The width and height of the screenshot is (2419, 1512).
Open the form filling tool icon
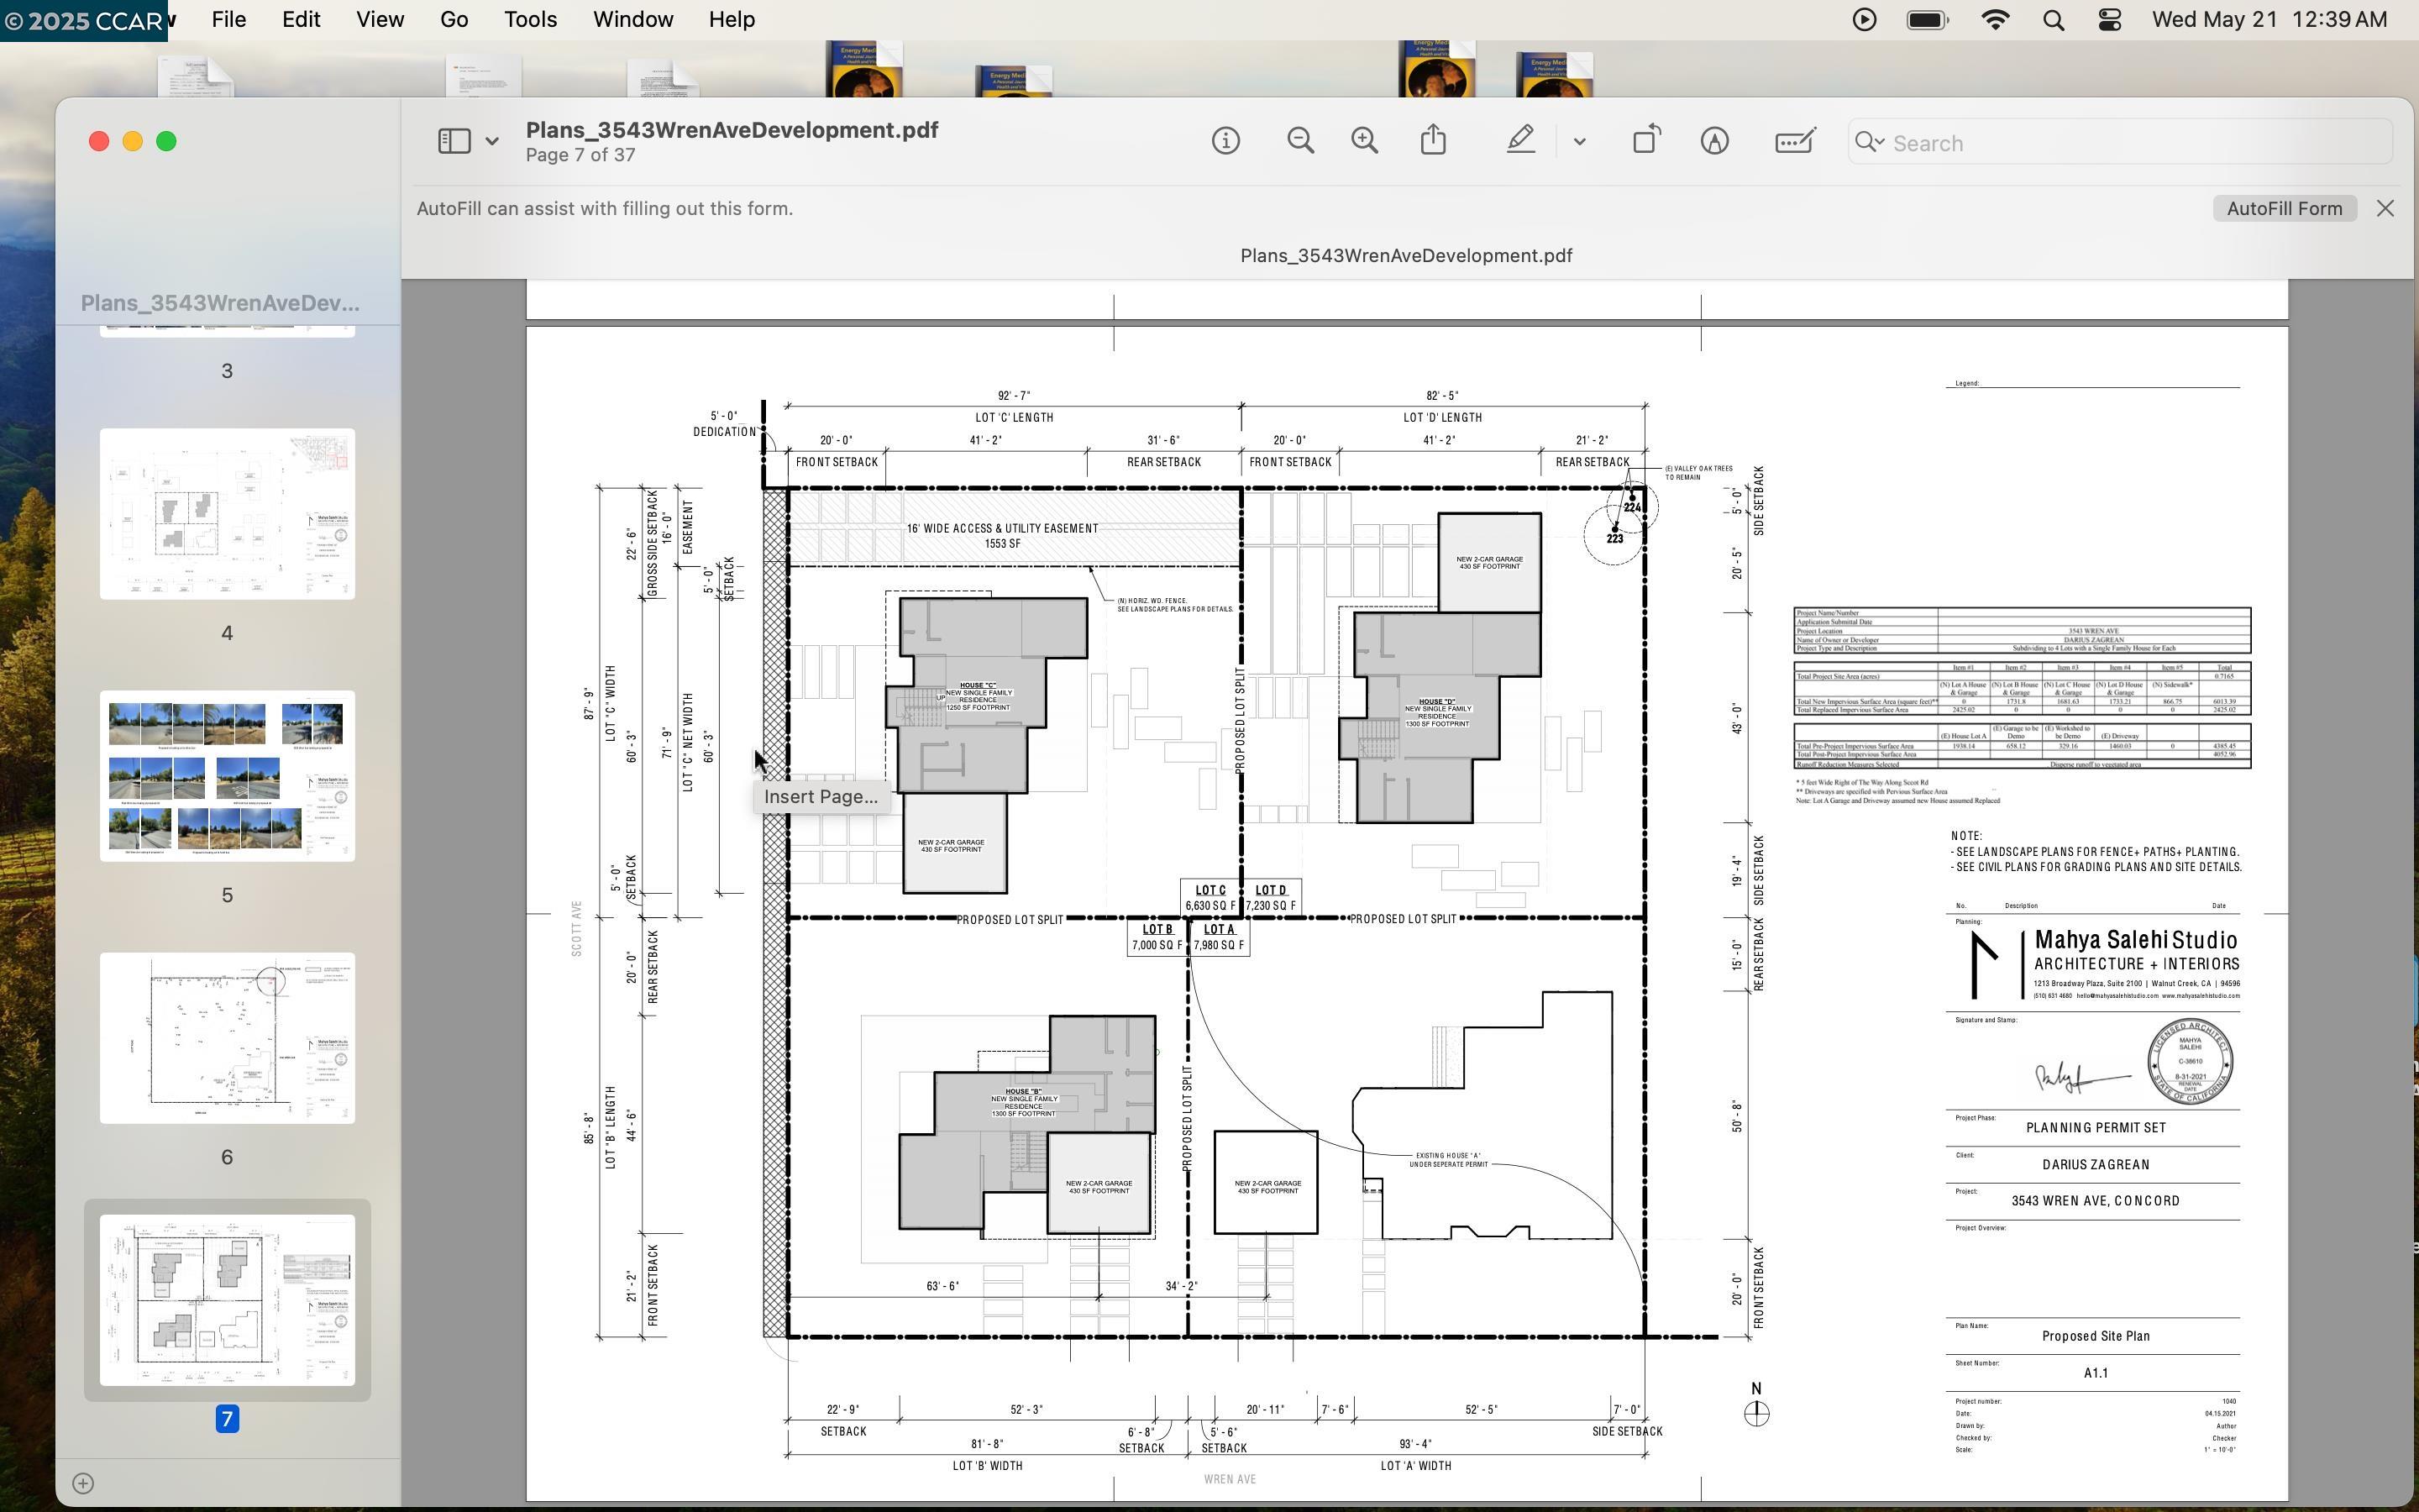coord(1795,141)
